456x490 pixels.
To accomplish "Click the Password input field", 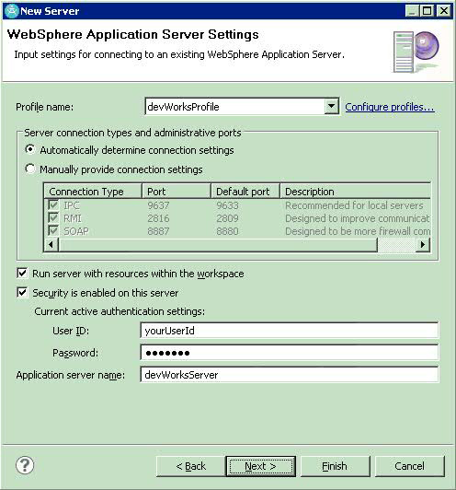I will click(x=289, y=353).
